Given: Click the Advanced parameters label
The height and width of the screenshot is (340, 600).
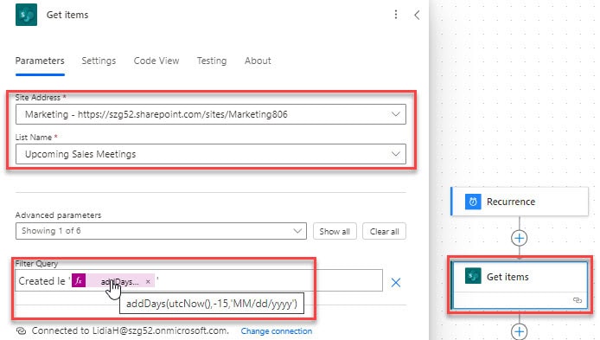Looking at the screenshot, I should click(58, 215).
